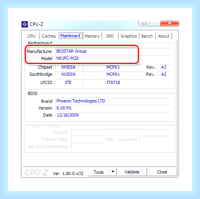Screen dimensions: 200x199
Task: Minimize the CPU-Z window
Action: click(144, 23)
